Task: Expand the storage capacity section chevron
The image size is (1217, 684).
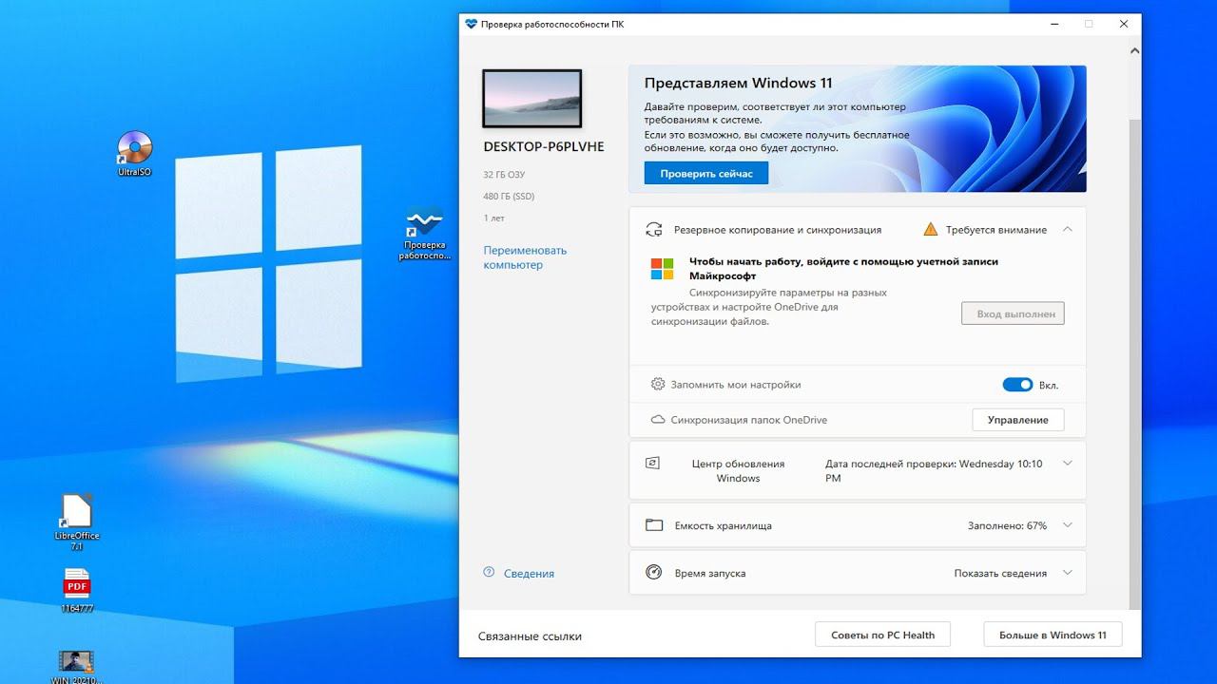Action: click(x=1068, y=525)
